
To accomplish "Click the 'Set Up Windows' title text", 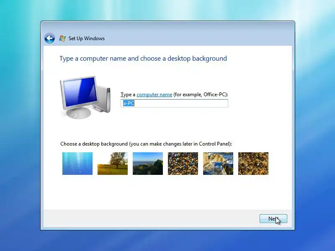I will tap(87, 38).
